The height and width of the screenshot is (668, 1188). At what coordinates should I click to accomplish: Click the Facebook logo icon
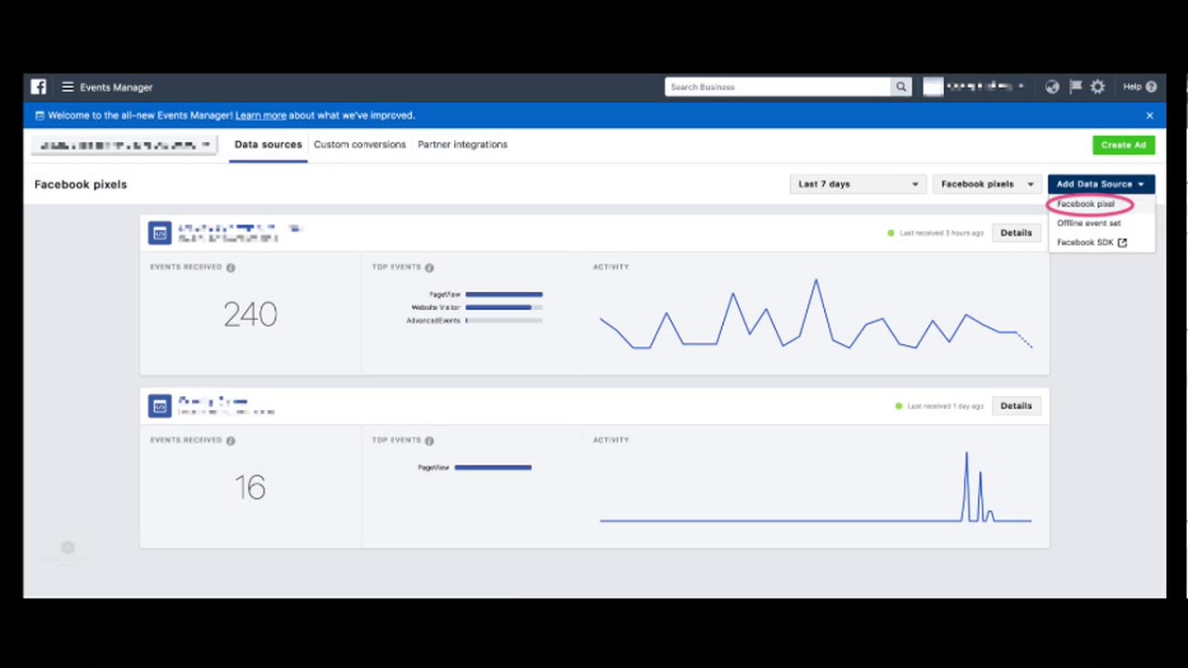point(38,86)
